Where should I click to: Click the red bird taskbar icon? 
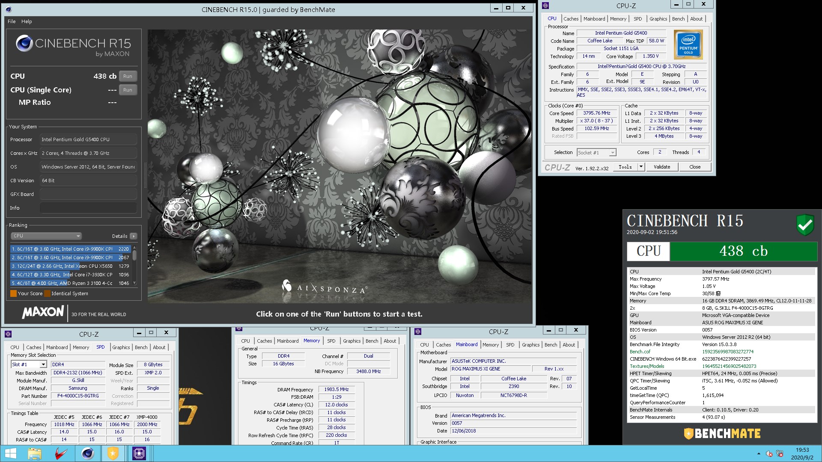click(x=61, y=453)
